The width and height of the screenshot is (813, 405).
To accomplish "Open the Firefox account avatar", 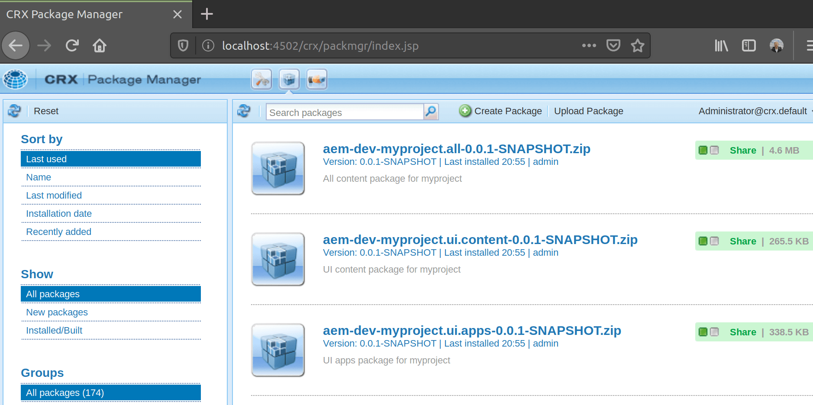I will [x=777, y=45].
